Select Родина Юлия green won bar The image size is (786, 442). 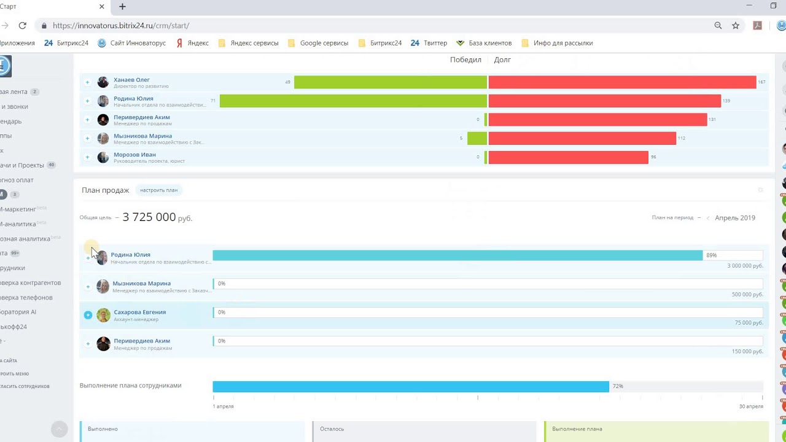click(353, 101)
